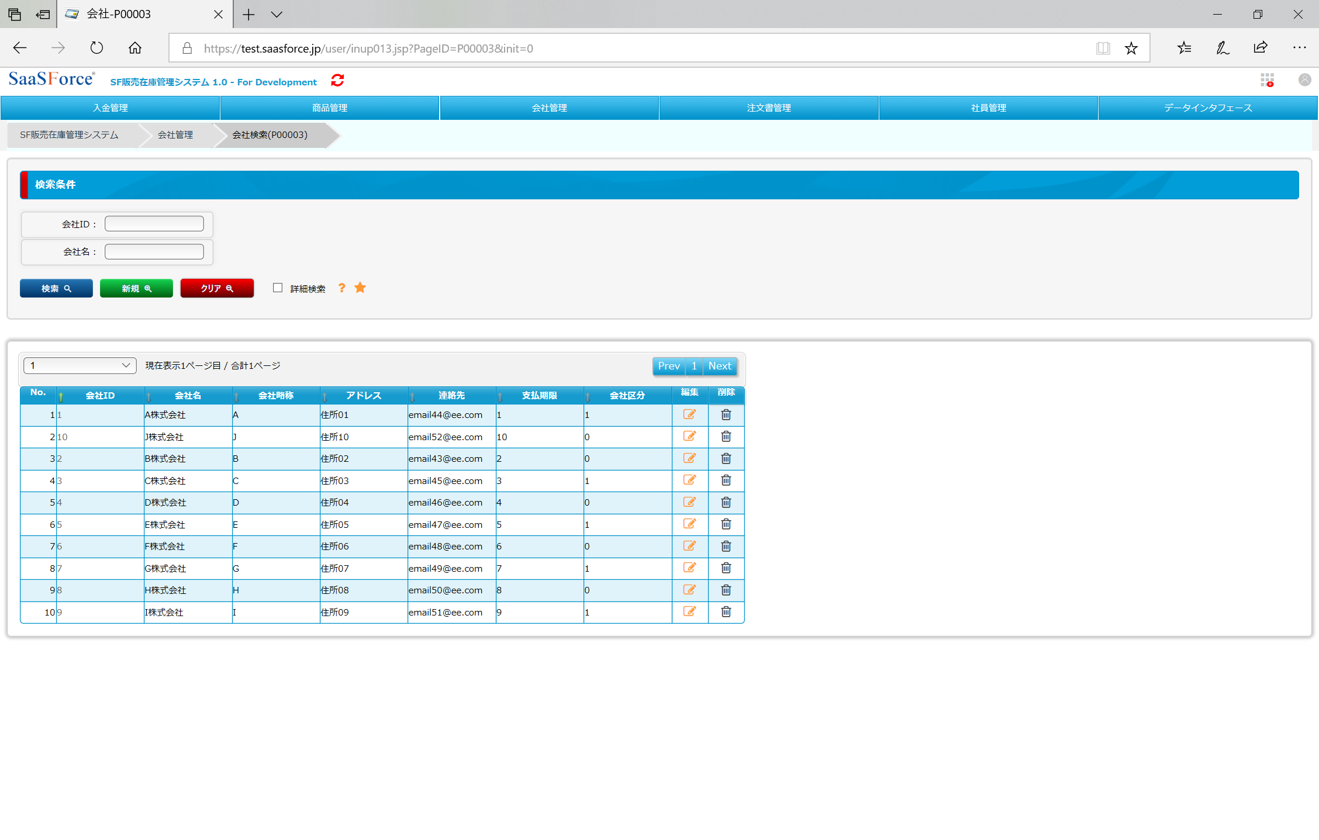Open browser tab list chevron
This screenshot has width=1319, height=840.
coord(277,15)
